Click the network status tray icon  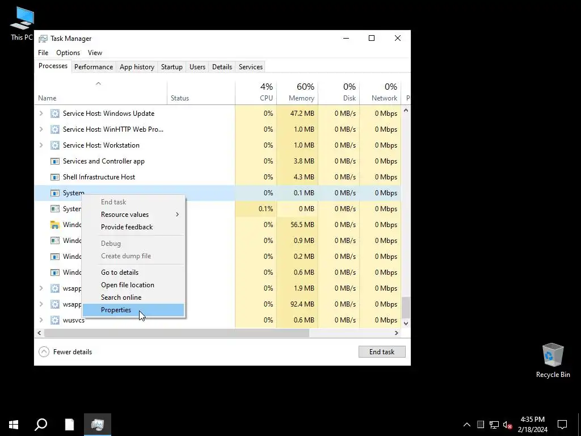click(494, 425)
